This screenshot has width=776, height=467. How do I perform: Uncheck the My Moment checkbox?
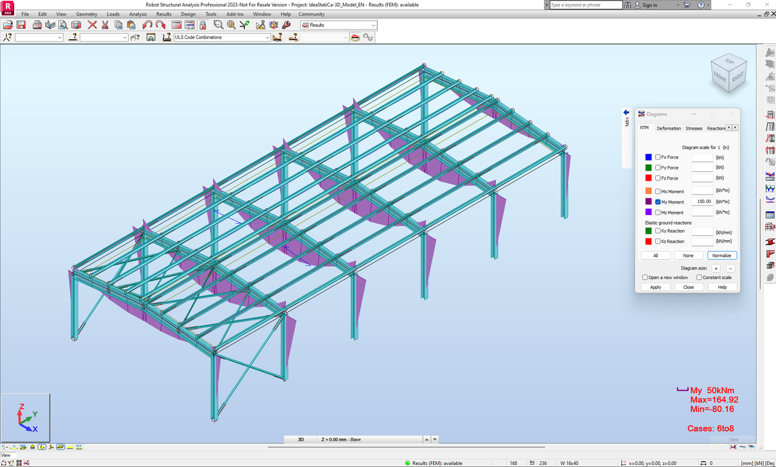[x=657, y=202]
